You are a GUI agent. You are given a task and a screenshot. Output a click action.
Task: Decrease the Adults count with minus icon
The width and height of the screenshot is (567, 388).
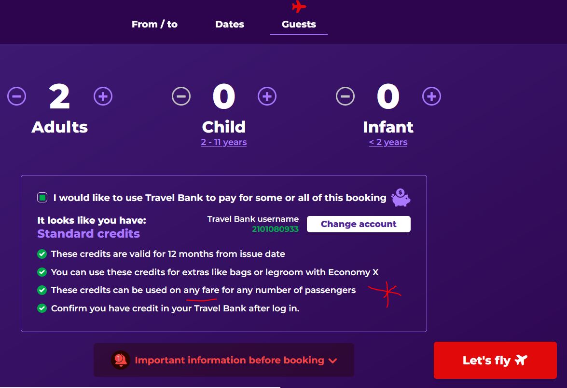click(x=16, y=96)
